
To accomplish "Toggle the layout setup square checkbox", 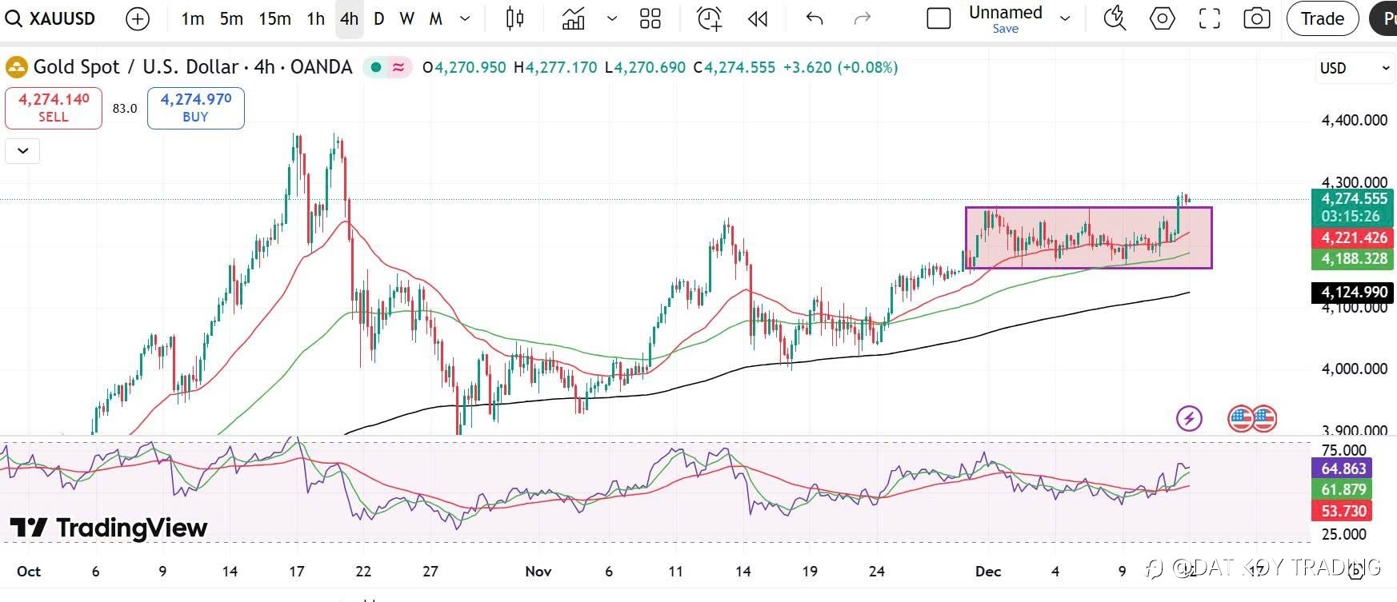I will coord(938,19).
